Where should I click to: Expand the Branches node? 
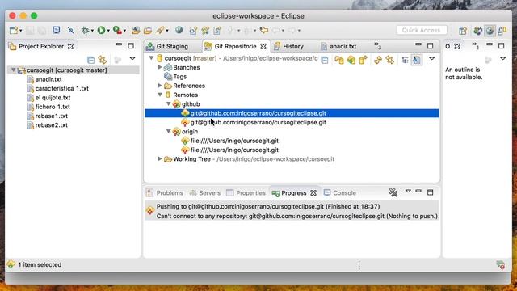[160, 67]
